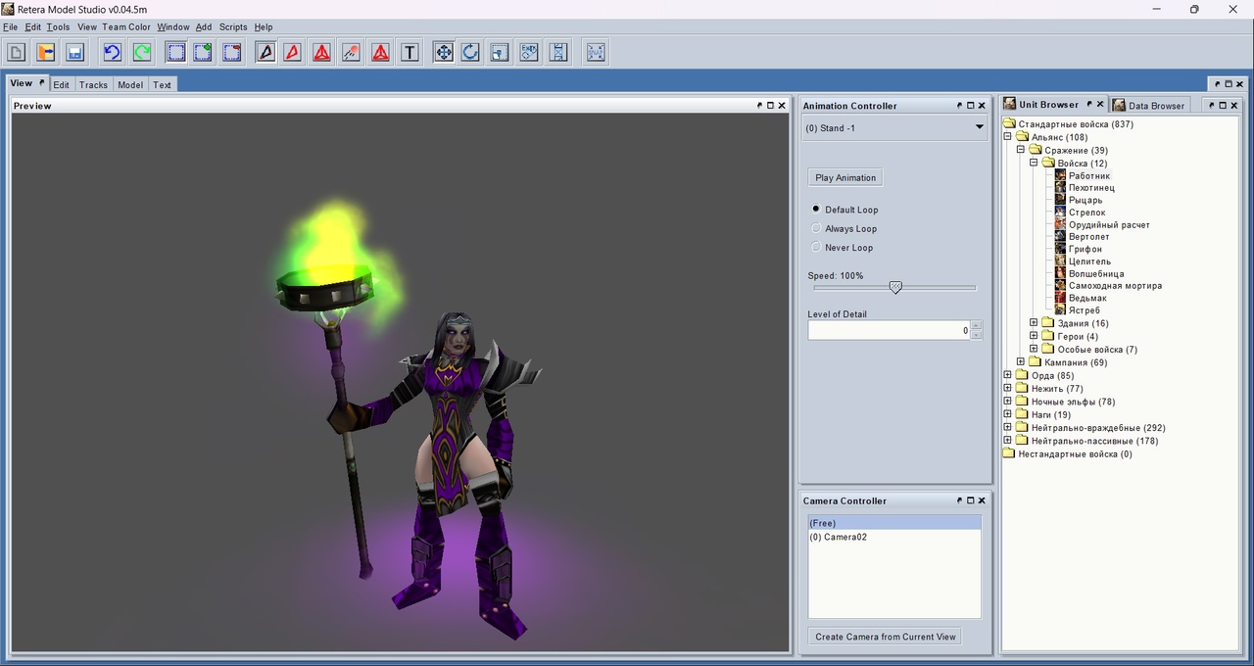This screenshot has width=1254, height=666.
Task: Maximize the Preview panel
Action: (770, 105)
